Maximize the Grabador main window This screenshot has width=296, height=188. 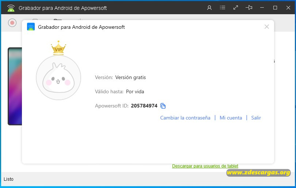(x=275, y=8)
